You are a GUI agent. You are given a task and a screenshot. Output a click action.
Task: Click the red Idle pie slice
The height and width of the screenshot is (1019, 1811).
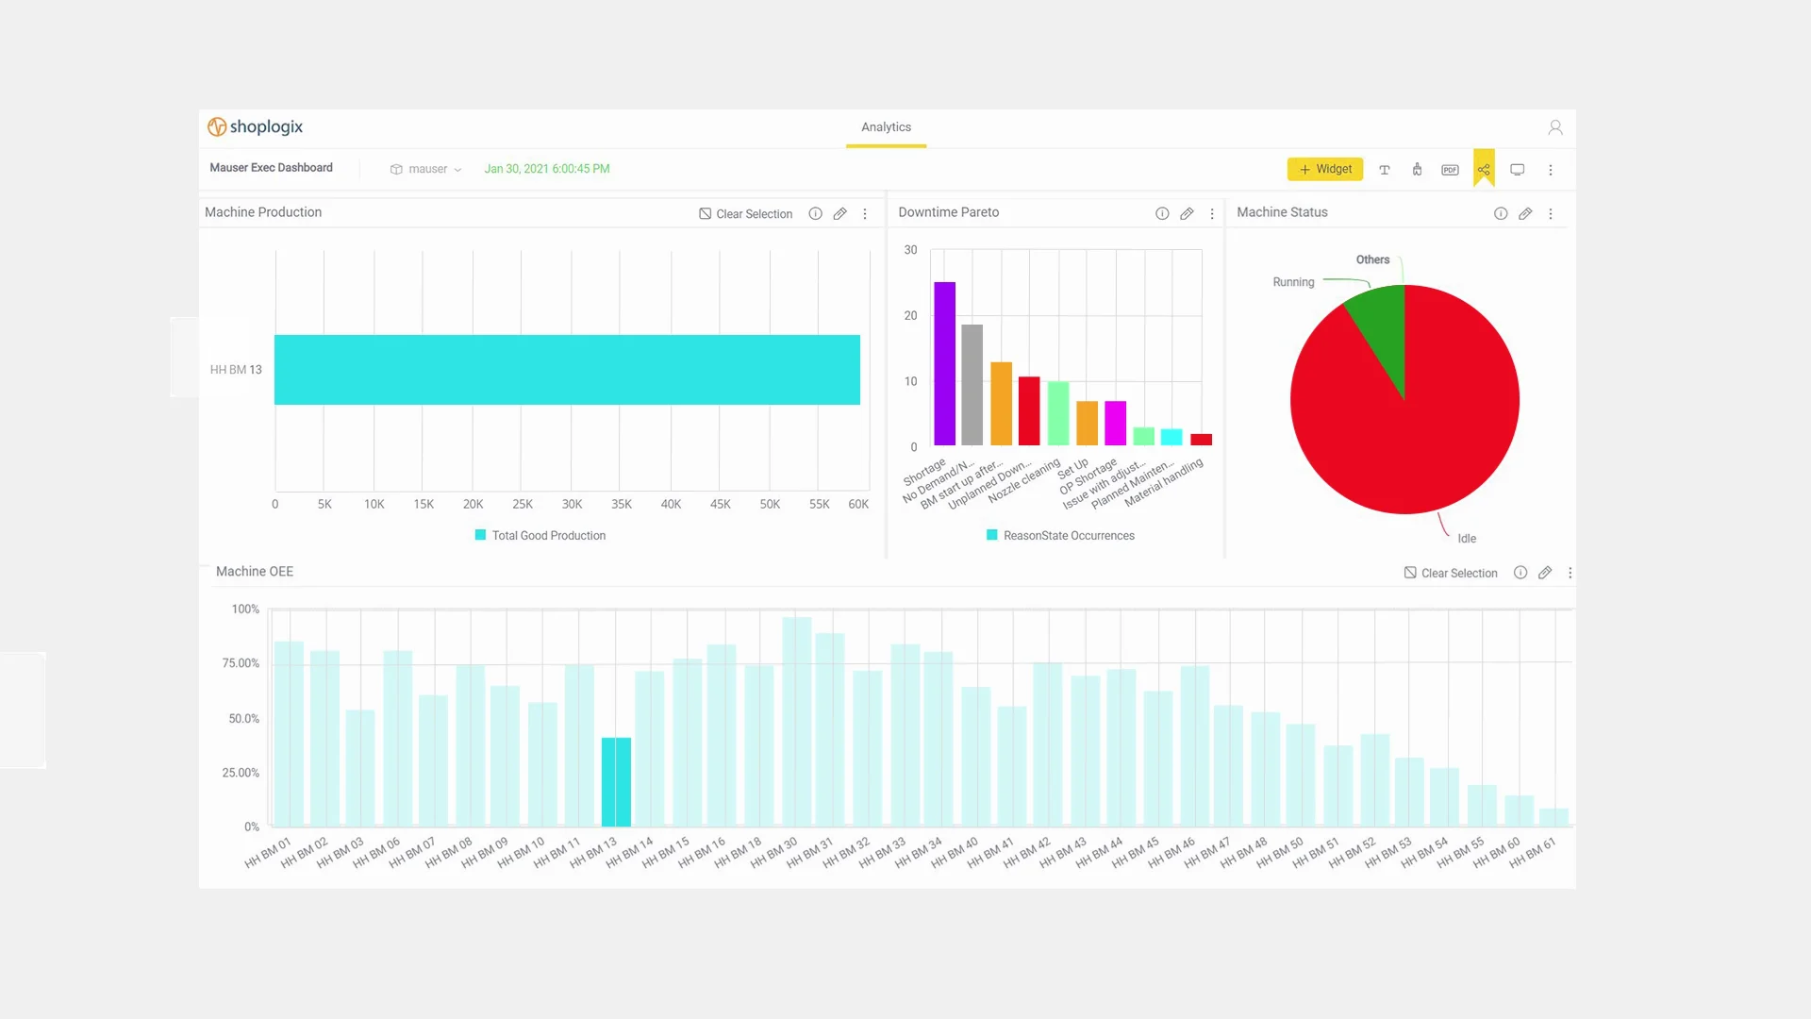coord(1415,434)
